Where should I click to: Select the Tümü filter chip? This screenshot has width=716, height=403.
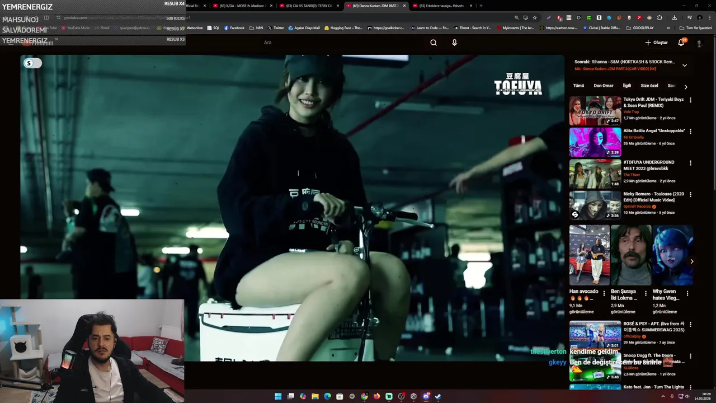coord(578,86)
